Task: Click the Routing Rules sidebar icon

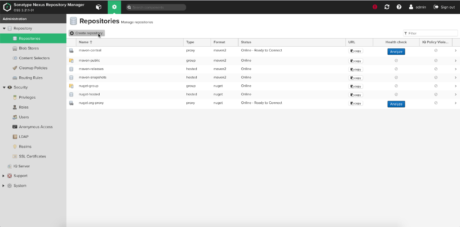Action: (x=15, y=78)
